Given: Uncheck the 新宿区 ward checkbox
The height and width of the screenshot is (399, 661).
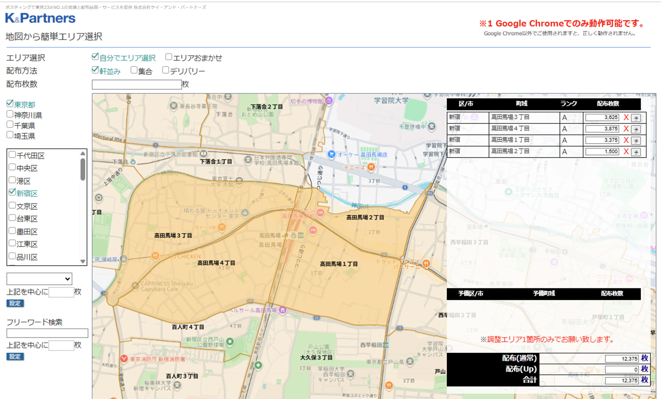Looking at the screenshot, I should point(12,192).
